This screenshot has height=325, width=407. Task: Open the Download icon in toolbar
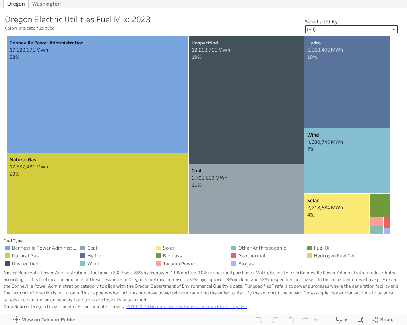[x=339, y=320]
